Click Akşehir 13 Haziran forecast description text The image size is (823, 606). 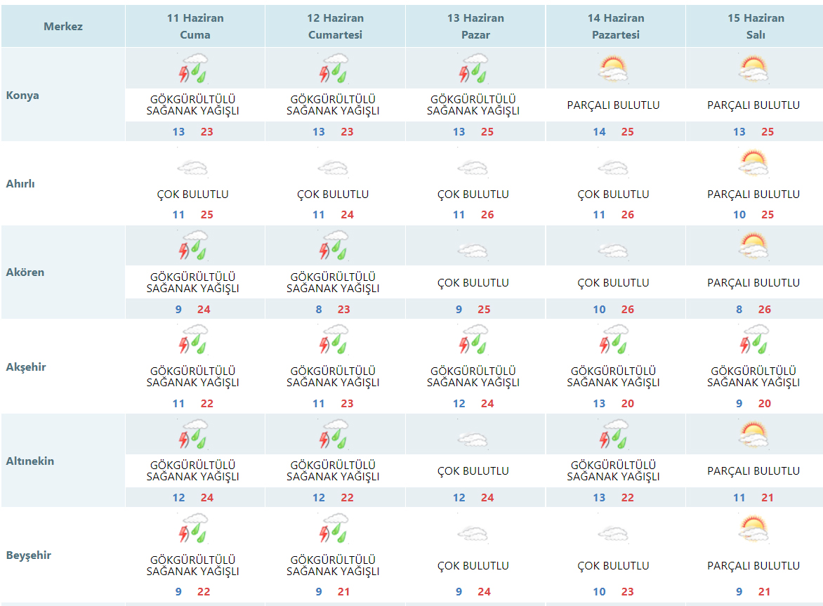(x=473, y=377)
